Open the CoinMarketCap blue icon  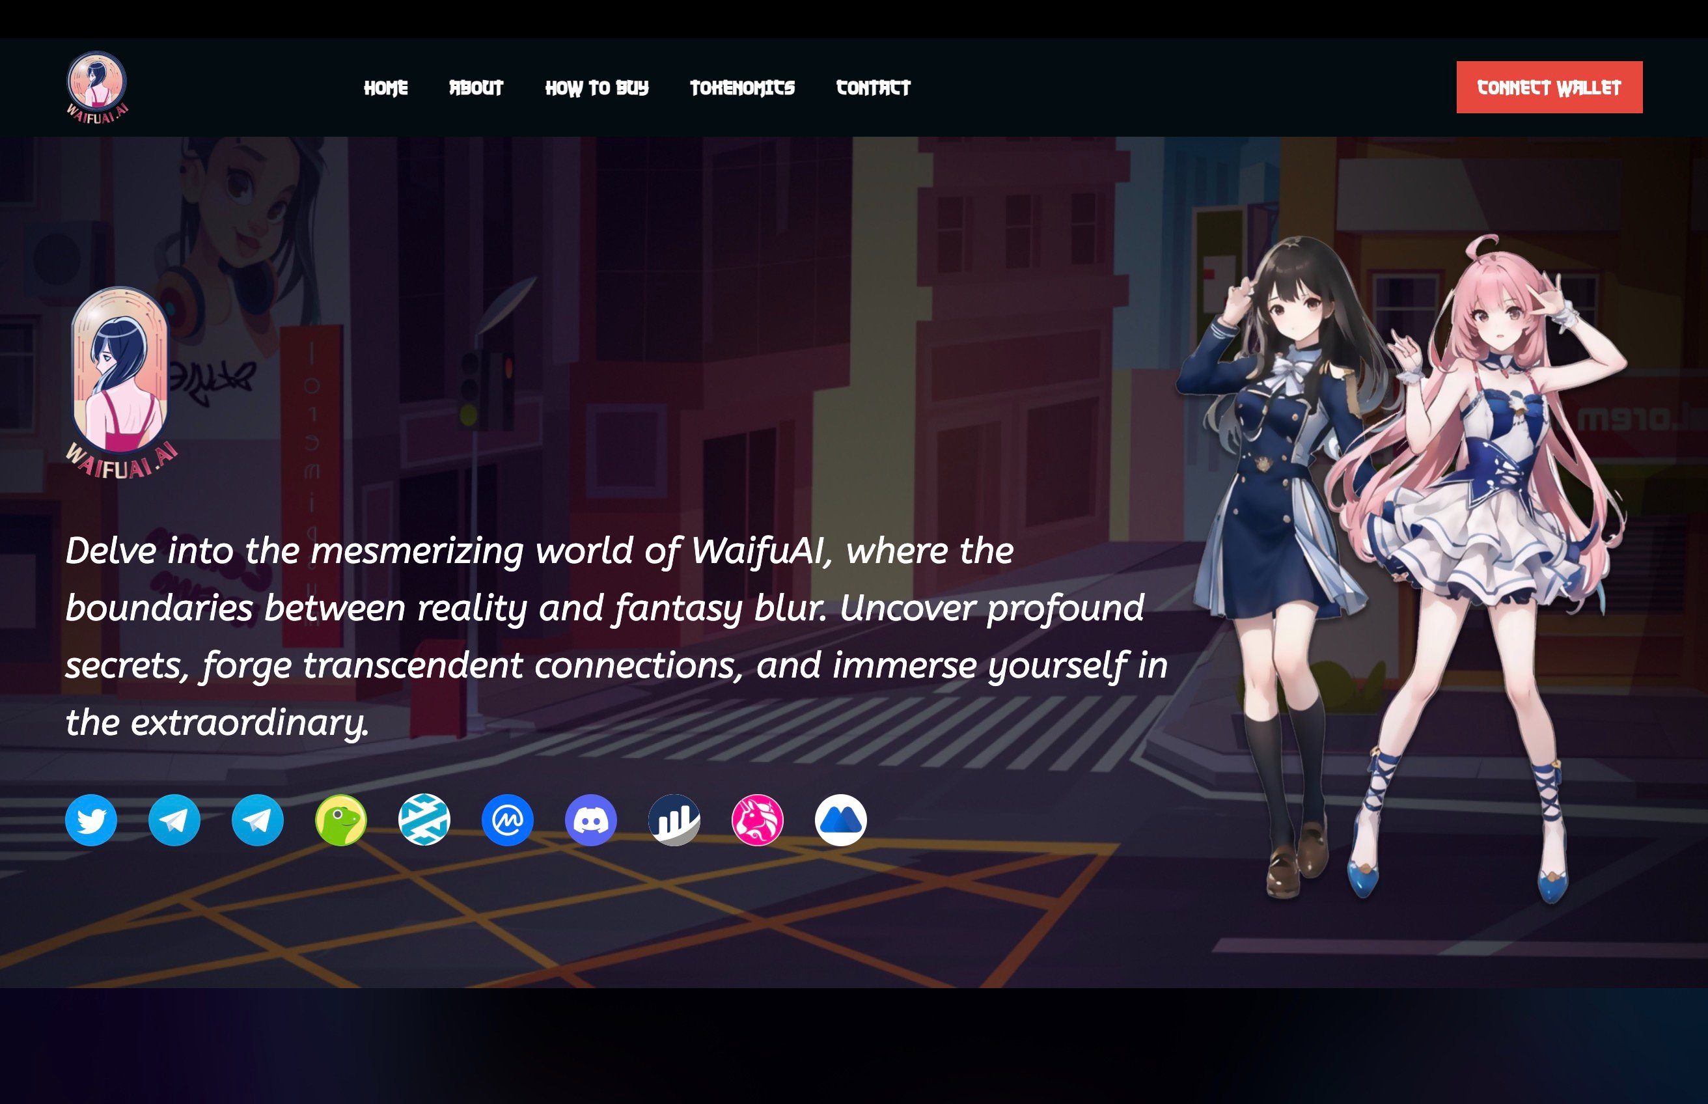pos(508,820)
